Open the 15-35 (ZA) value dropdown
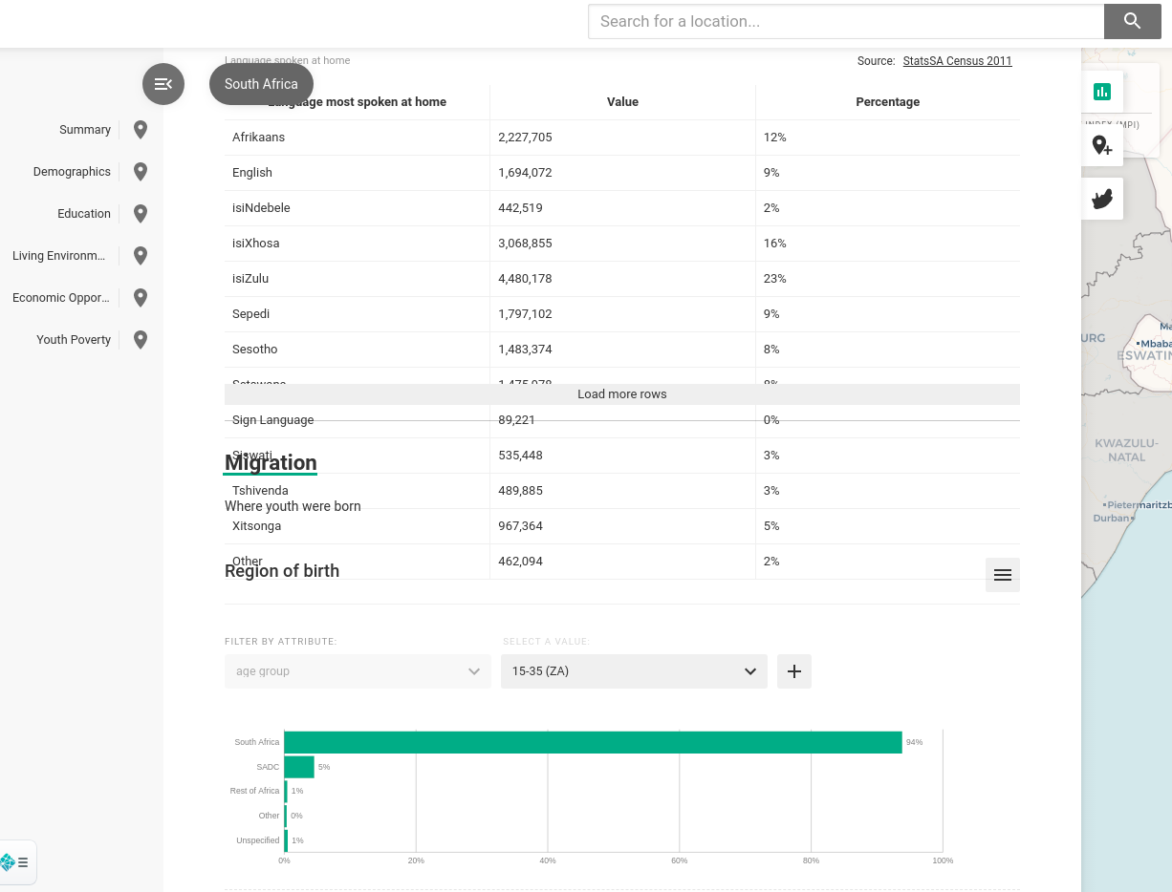Screen dimensions: 1172x892 [634, 671]
